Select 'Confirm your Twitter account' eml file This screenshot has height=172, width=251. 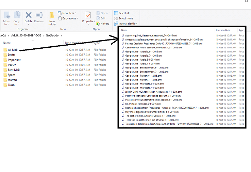(x=154, y=47)
